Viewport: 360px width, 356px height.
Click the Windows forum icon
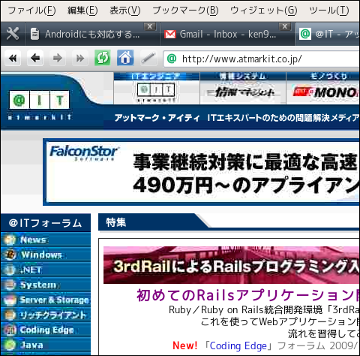[10, 255]
